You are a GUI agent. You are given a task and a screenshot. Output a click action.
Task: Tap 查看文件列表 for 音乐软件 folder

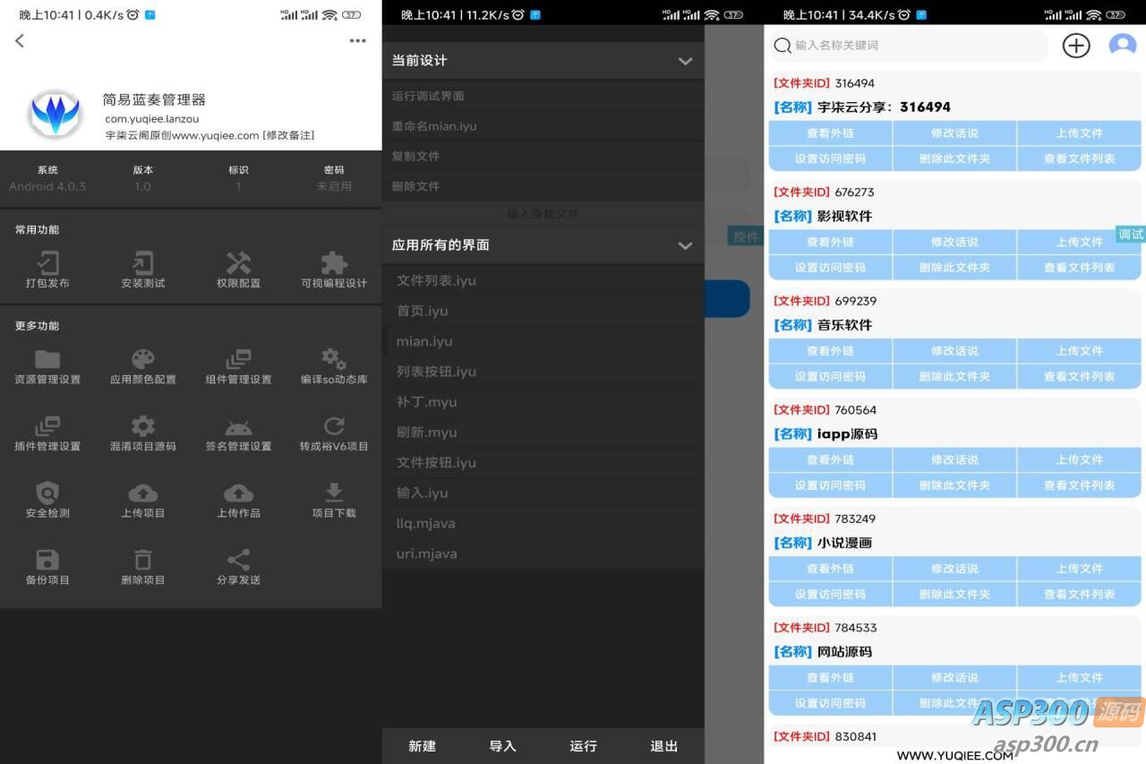[x=1080, y=376]
